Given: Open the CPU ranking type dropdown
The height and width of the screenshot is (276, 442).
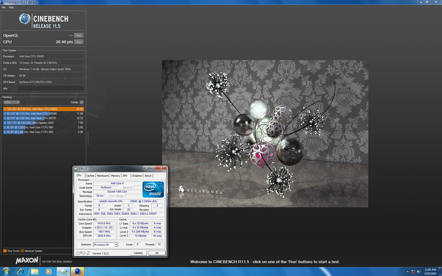Looking at the screenshot, I should click(12, 102).
